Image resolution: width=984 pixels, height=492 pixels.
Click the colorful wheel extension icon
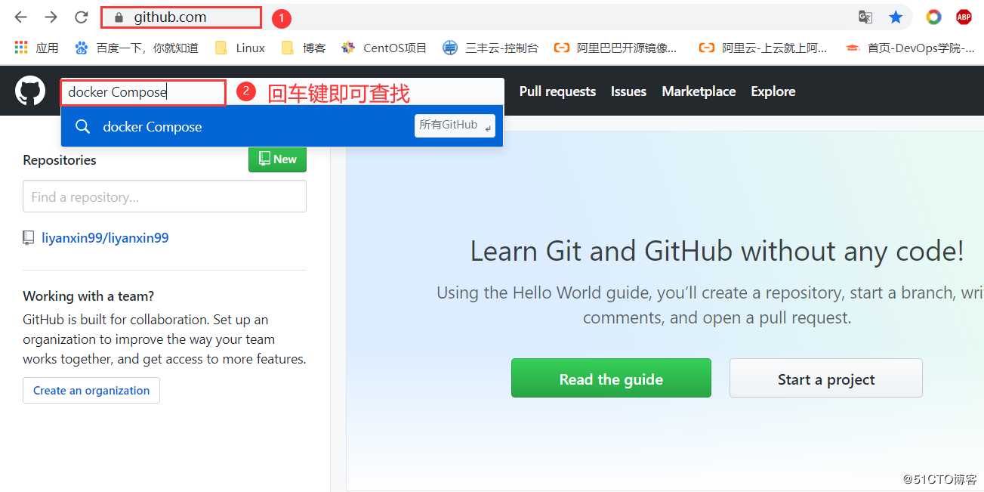coord(933,16)
